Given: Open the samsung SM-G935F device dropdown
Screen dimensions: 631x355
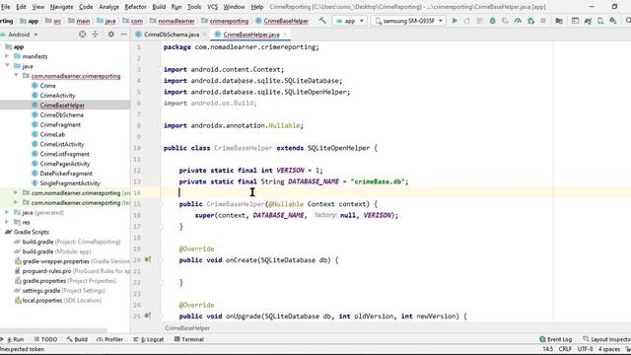Looking at the screenshot, I should pos(408,21).
